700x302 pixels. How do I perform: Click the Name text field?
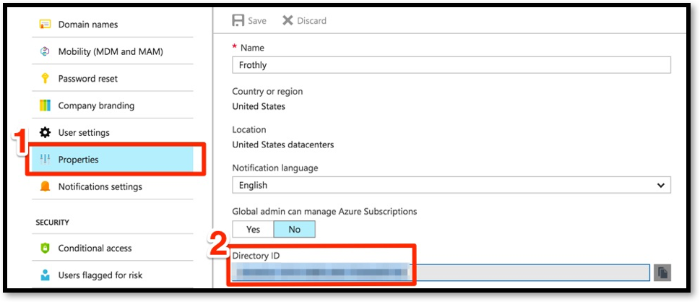pos(451,66)
